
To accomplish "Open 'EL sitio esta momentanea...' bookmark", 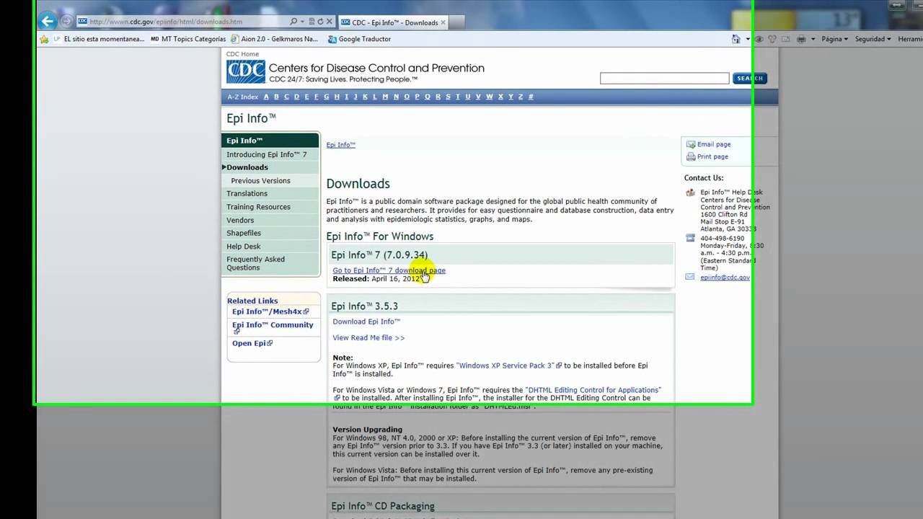I will pyautogui.click(x=99, y=39).
